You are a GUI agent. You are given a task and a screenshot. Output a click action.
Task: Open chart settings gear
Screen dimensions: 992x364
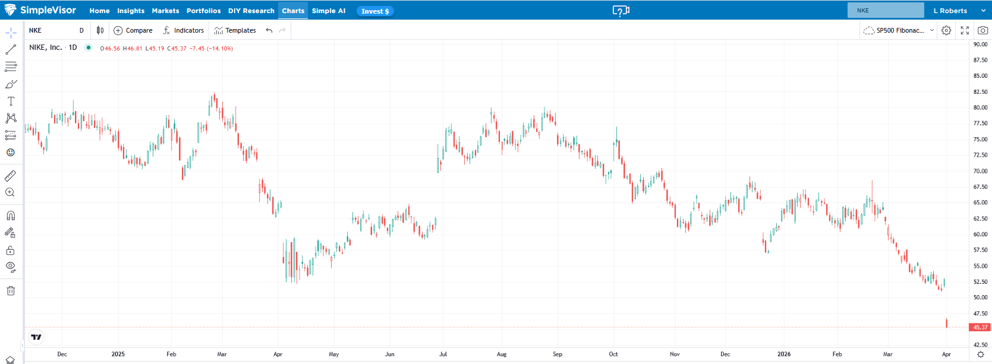(x=946, y=30)
